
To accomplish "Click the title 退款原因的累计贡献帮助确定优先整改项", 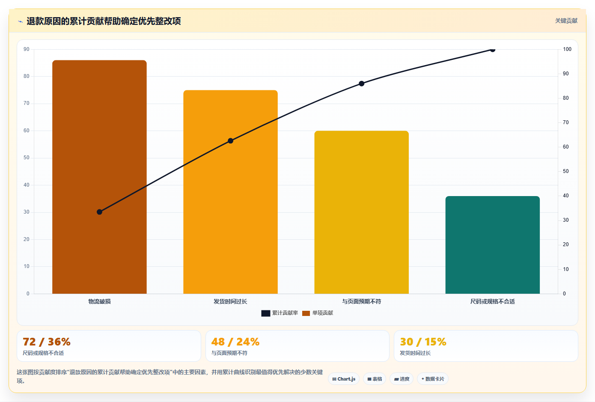I will tap(104, 21).
